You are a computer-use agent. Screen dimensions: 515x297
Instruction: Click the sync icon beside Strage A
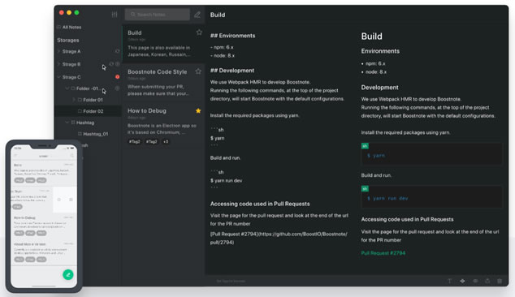117,51
